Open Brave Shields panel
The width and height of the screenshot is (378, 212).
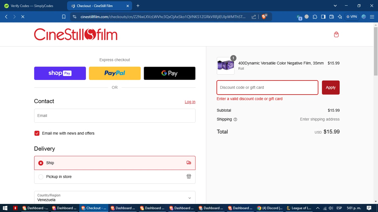tap(264, 17)
